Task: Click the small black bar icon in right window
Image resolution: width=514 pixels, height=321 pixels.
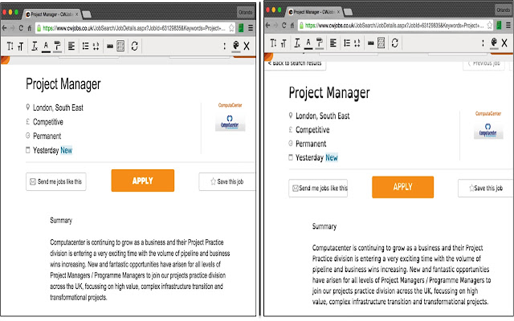Action: tap(371, 43)
